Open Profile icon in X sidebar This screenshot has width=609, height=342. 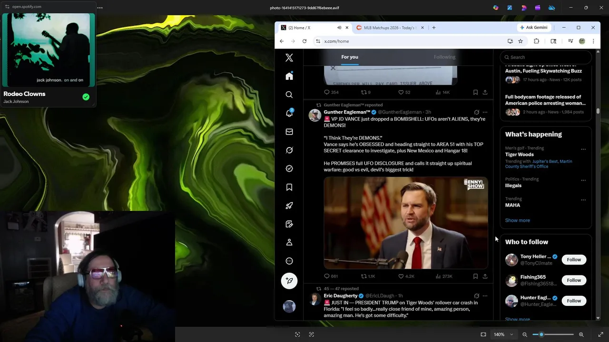coord(289,242)
